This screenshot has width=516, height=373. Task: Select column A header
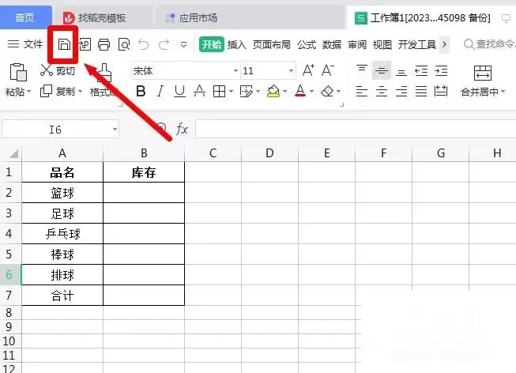[x=62, y=153]
